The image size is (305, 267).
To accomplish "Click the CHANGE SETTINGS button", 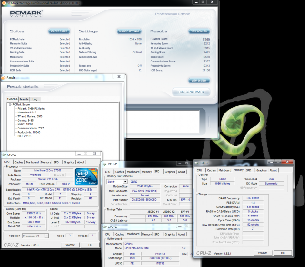I will coord(129,31).
